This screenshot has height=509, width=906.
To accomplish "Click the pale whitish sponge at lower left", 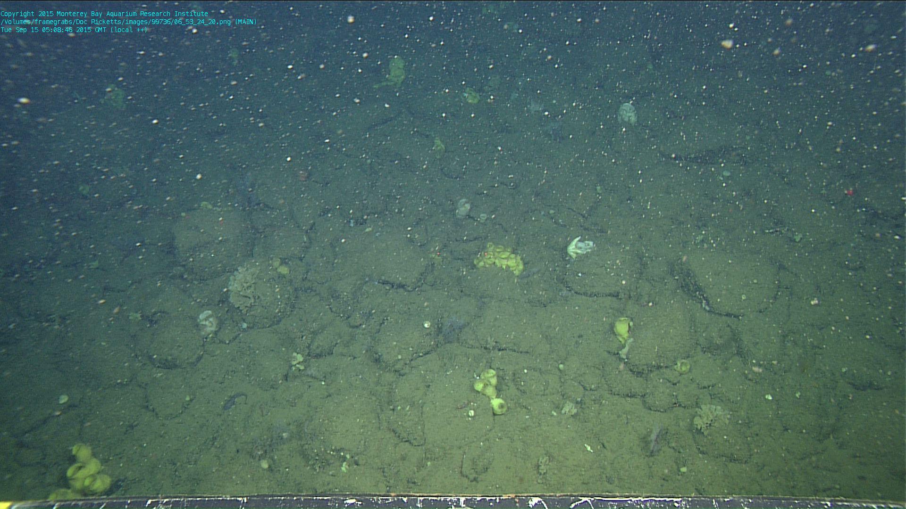I will [208, 321].
